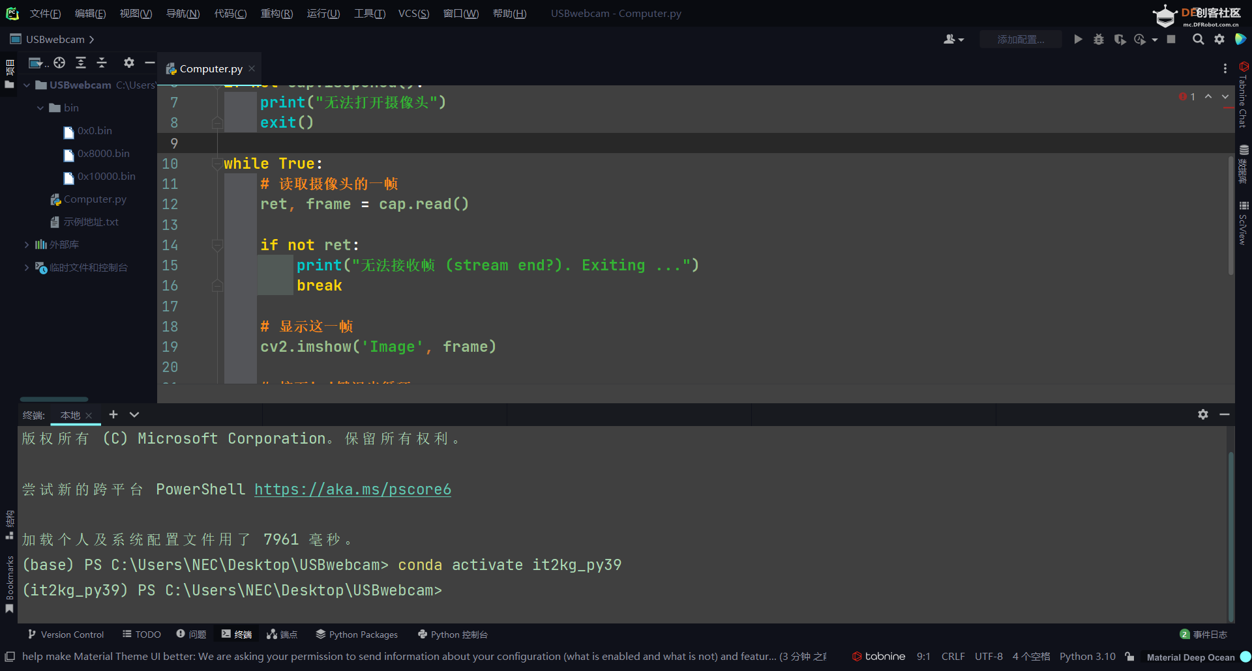The height and width of the screenshot is (671, 1252).
Task: Collapse the USBwebcam project root
Action: click(x=27, y=85)
